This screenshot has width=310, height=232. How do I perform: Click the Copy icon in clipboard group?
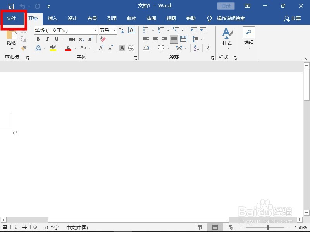tap(23, 39)
